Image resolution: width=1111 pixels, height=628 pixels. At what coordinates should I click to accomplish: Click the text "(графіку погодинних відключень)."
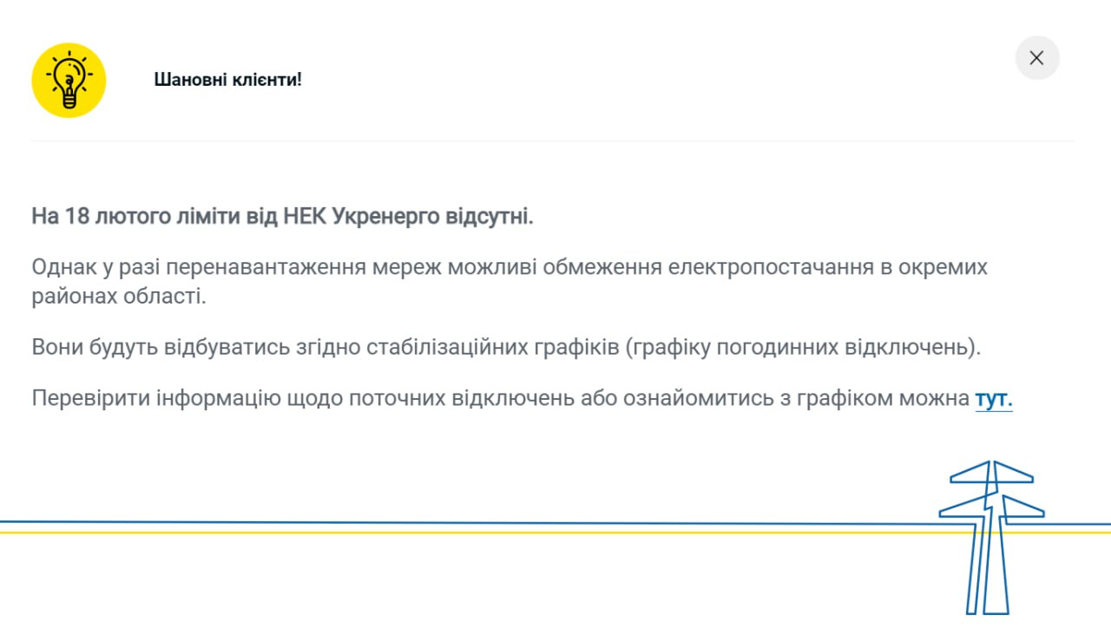pos(803,348)
